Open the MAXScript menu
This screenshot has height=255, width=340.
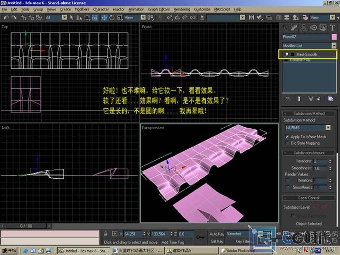pyautogui.click(x=222, y=9)
